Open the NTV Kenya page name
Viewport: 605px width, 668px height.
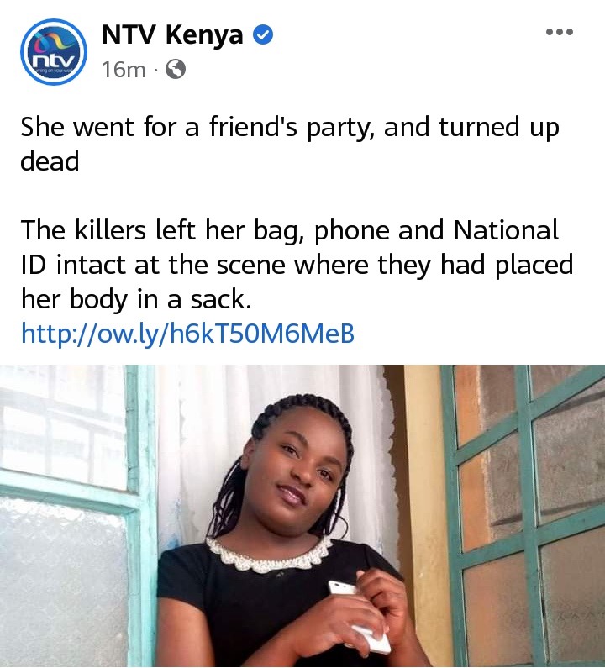point(172,34)
